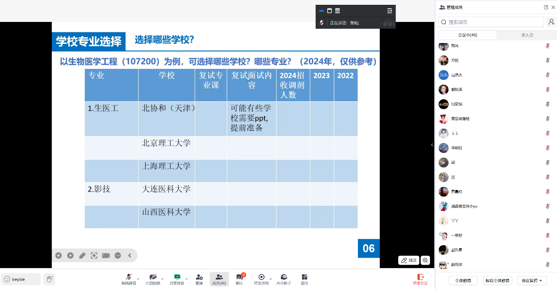Select the pen tool in slide toolbar
This screenshot has width=557, height=290.
point(82,255)
